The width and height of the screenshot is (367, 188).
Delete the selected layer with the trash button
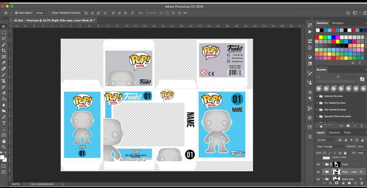coord(362,183)
